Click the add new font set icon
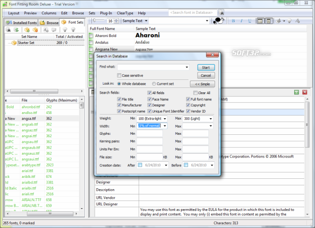Viewport: 315px width, 228px height. (x=27, y=30)
